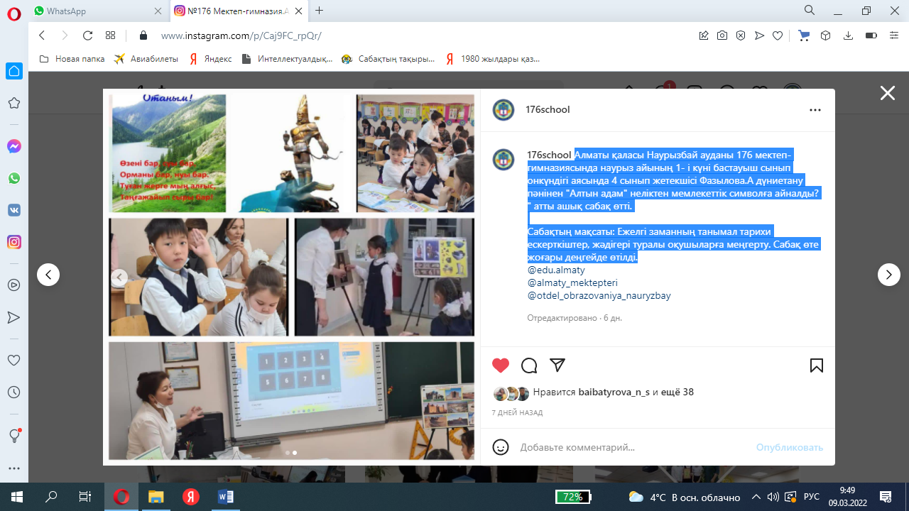Go to next post with right arrow

[888, 275]
